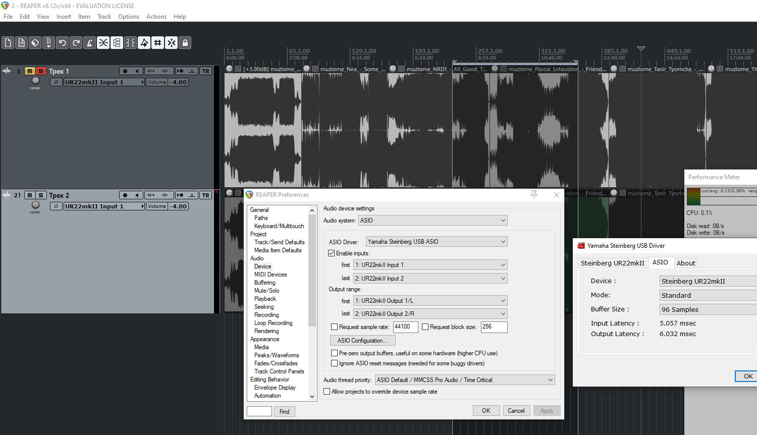757x435 pixels.
Task: Unmute Трек 1 with M button
Action: pos(30,71)
